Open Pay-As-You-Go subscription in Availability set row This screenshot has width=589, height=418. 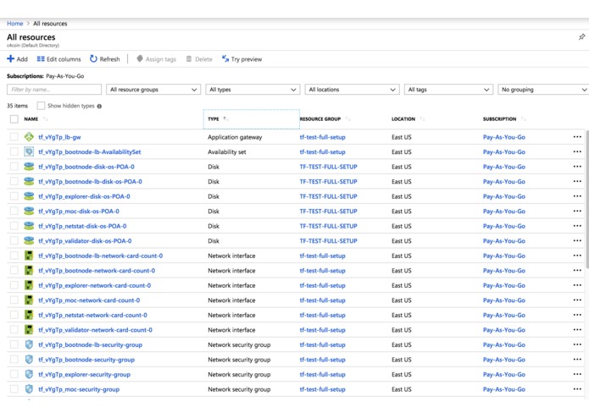[504, 151]
